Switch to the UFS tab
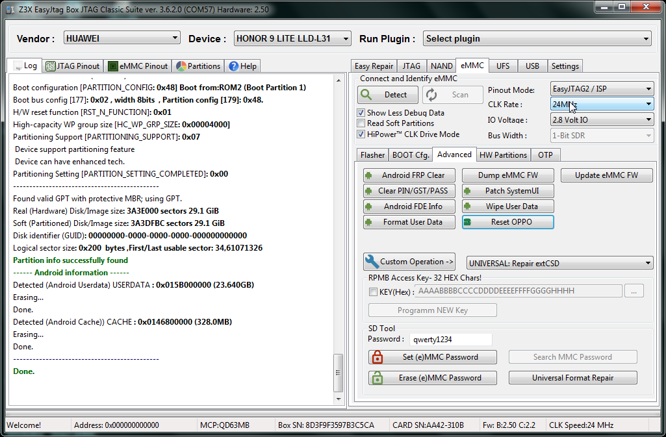The width and height of the screenshot is (666, 437). click(x=503, y=66)
